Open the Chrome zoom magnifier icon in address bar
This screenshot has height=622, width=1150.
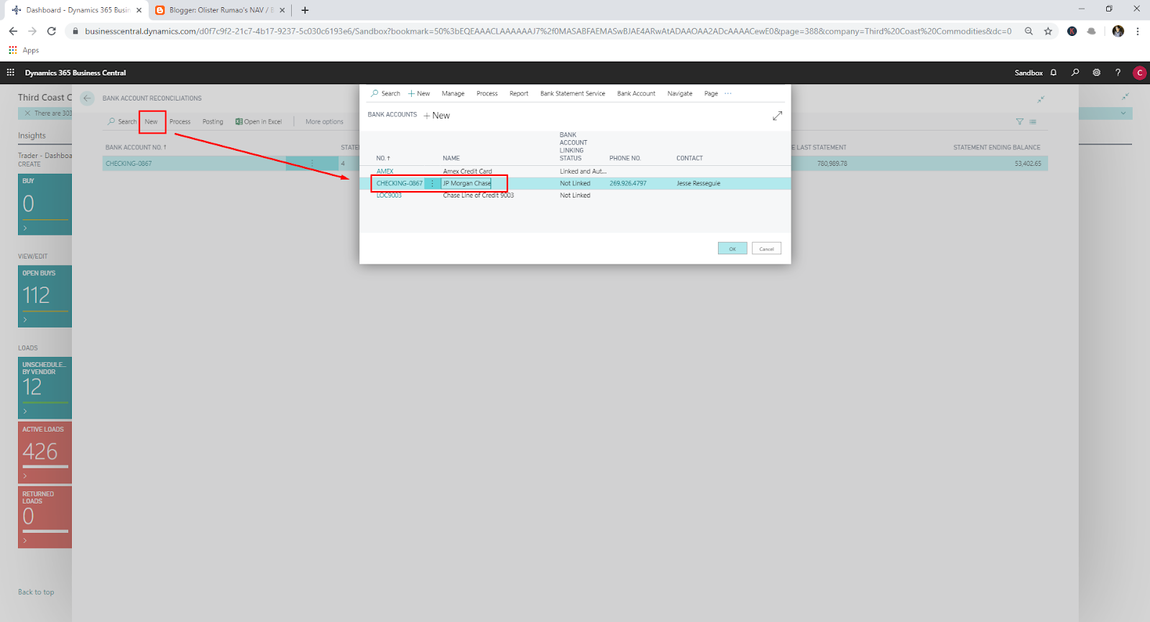(x=1029, y=31)
